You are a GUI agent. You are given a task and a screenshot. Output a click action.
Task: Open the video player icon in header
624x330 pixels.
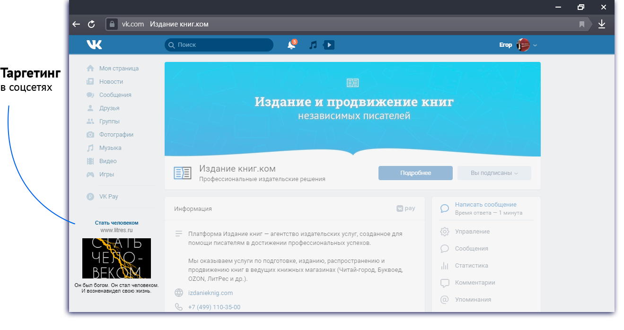coord(329,45)
